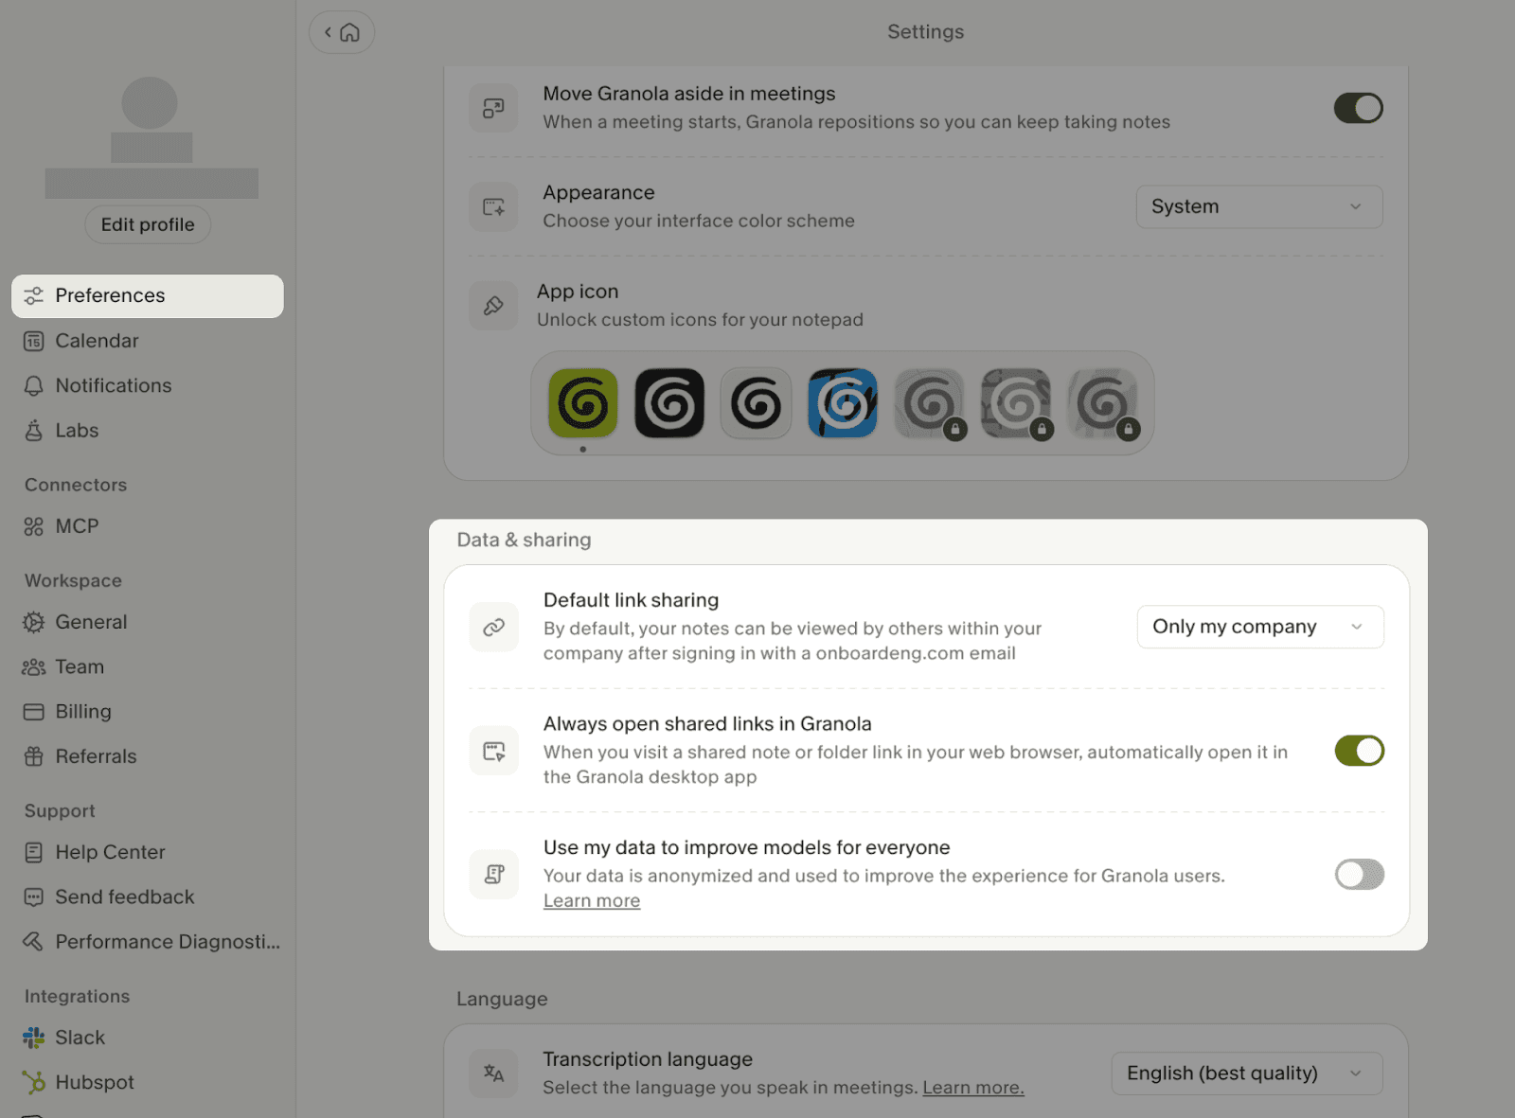Open the Notifications settings page
This screenshot has height=1118, width=1515.
148,385
